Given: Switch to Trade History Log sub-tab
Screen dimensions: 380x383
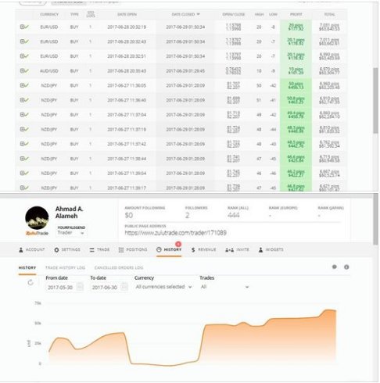Looking at the screenshot, I should [65, 267].
